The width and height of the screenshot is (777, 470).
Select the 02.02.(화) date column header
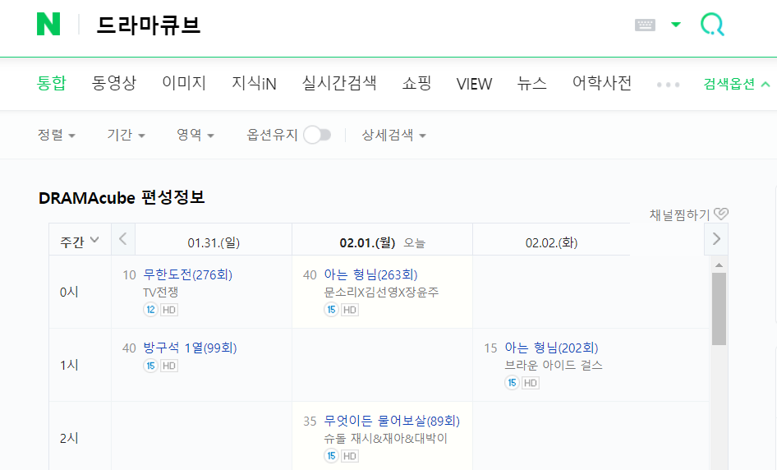tap(551, 242)
